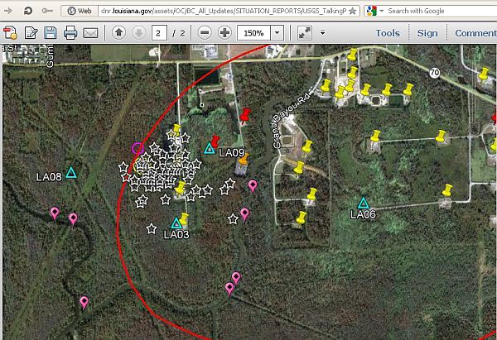The width and height of the screenshot is (497, 340).
Task: Expand the view options arrow beside fit icon
Action: coord(322,33)
